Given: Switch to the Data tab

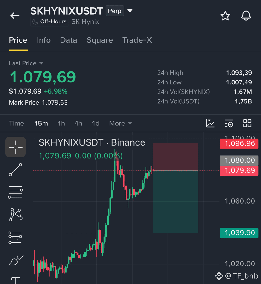Looking at the screenshot, I should [x=68, y=40].
